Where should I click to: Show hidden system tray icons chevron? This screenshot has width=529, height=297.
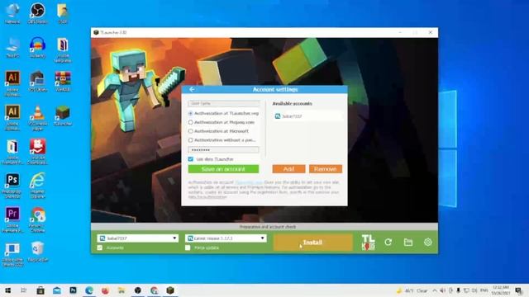pyautogui.click(x=435, y=290)
